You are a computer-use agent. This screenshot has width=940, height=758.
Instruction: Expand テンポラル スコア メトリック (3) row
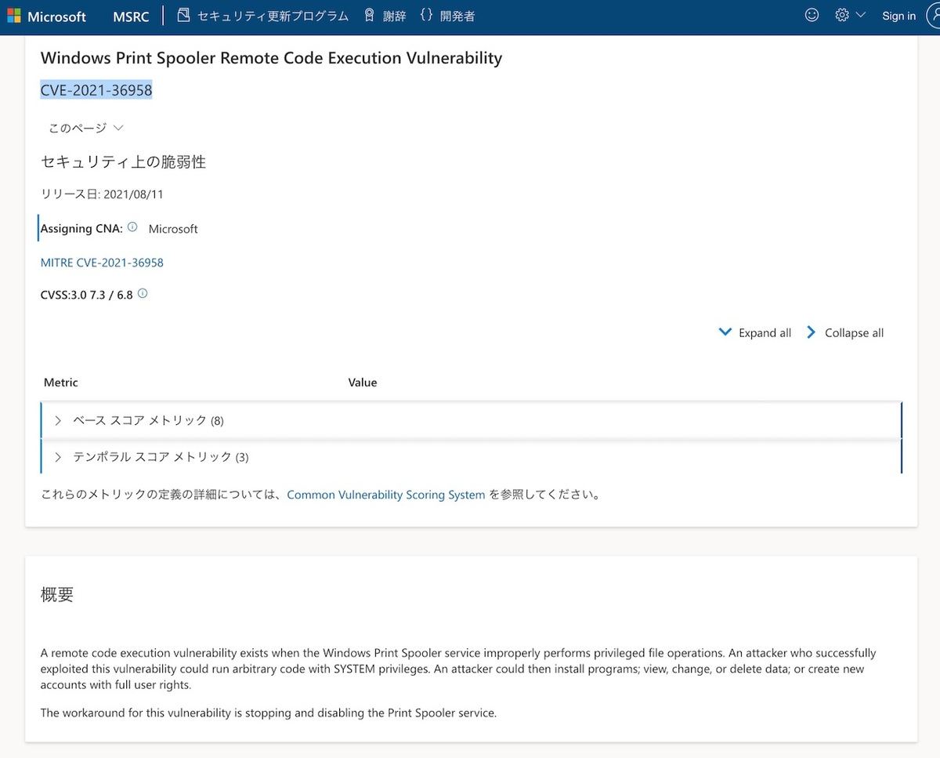[471, 457]
